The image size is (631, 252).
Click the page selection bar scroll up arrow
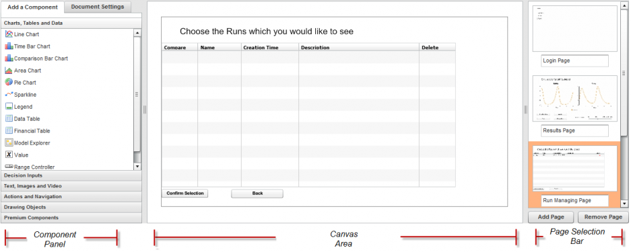pyautogui.click(x=624, y=5)
